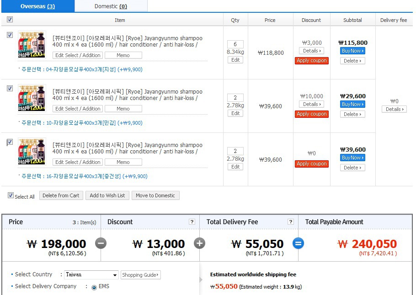The image size is (416, 295).
Task: Apply coupon to the first cart item
Action: coord(312,61)
